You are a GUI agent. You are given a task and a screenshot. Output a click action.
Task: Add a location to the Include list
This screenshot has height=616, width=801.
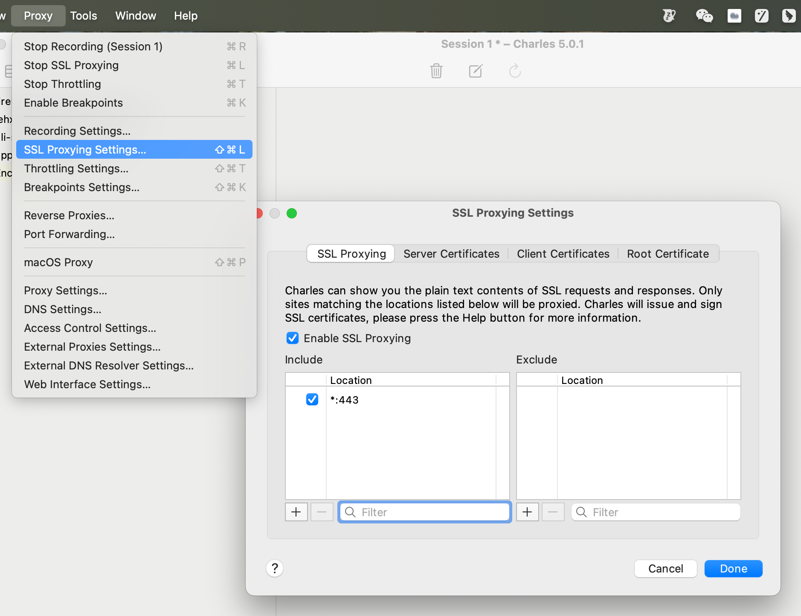click(x=296, y=512)
